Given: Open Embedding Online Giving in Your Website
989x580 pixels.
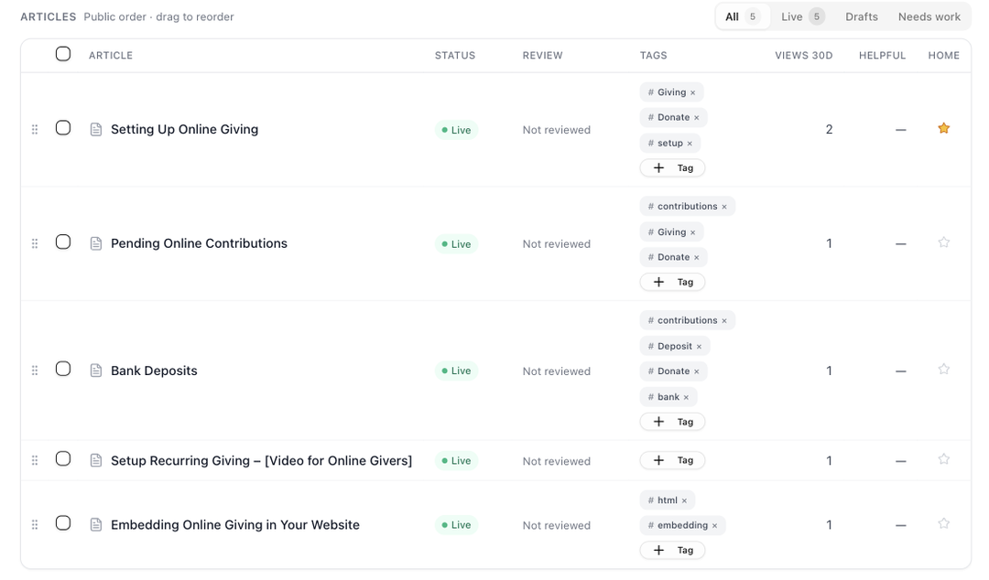Looking at the screenshot, I should [x=235, y=524].
